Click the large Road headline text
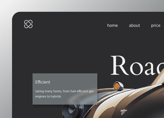This screenshot has height=118, width=164. tap(137, 66)
